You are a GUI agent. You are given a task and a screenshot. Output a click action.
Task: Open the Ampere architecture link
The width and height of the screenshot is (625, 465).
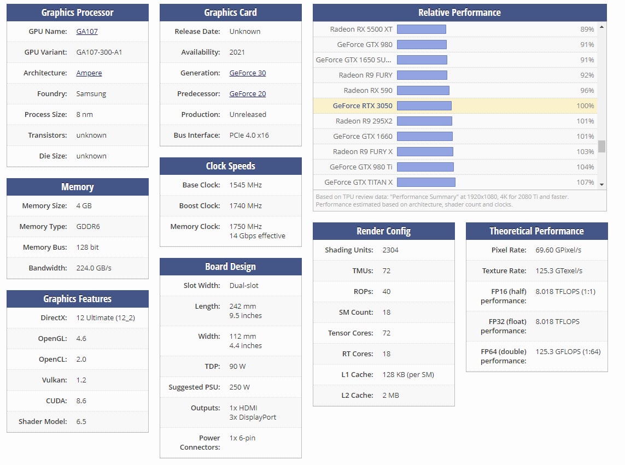pyautogui.click(x=89, y=73)
